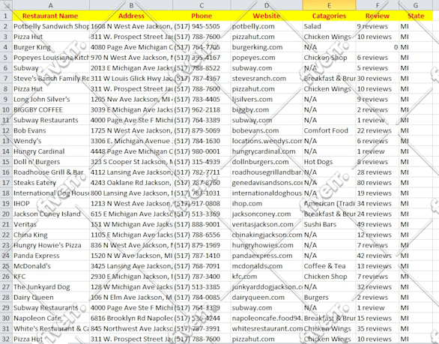The width and height of the screenshot is (439, 344).
Task: Select the 'China King' cell
Action: [x=51, y=235]
